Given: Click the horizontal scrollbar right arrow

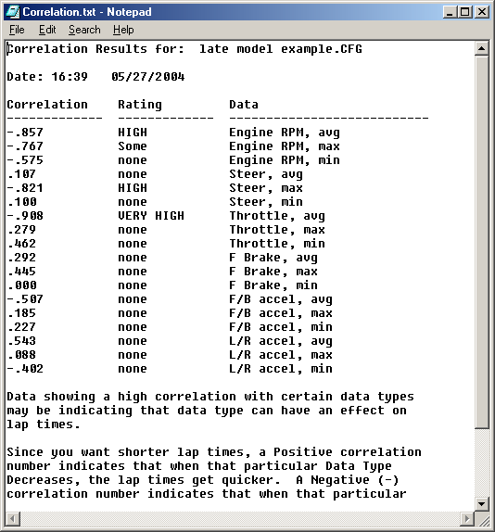Looking at the screenshot, I should [467, 518].
